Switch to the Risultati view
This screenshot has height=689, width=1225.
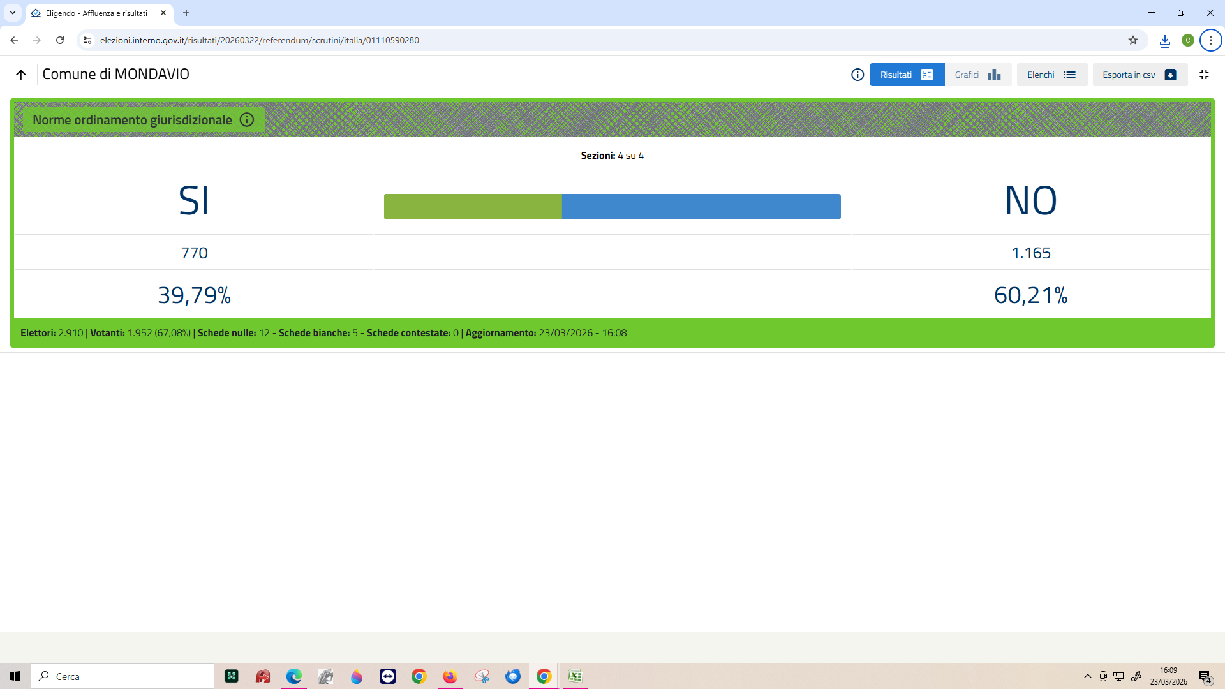pos(907,75)
